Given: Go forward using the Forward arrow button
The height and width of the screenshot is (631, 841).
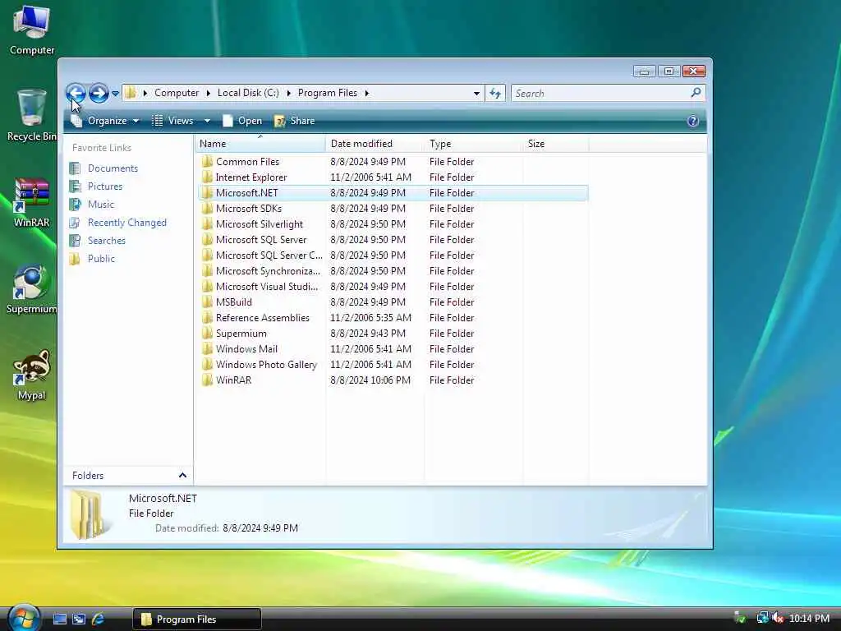Looking at the screenshot, I should 99,94.
